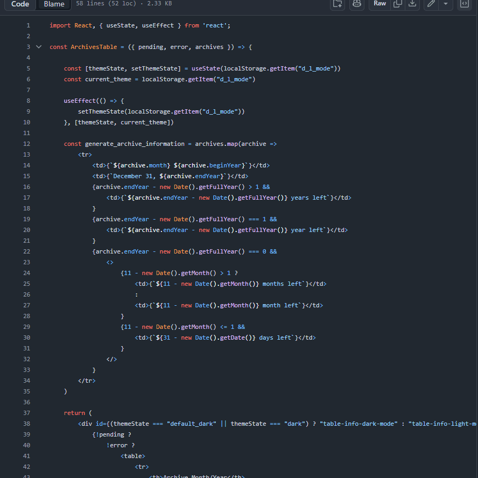
Task: Click 'import' keyword on line 1
Action: click(x=60, y=26)
